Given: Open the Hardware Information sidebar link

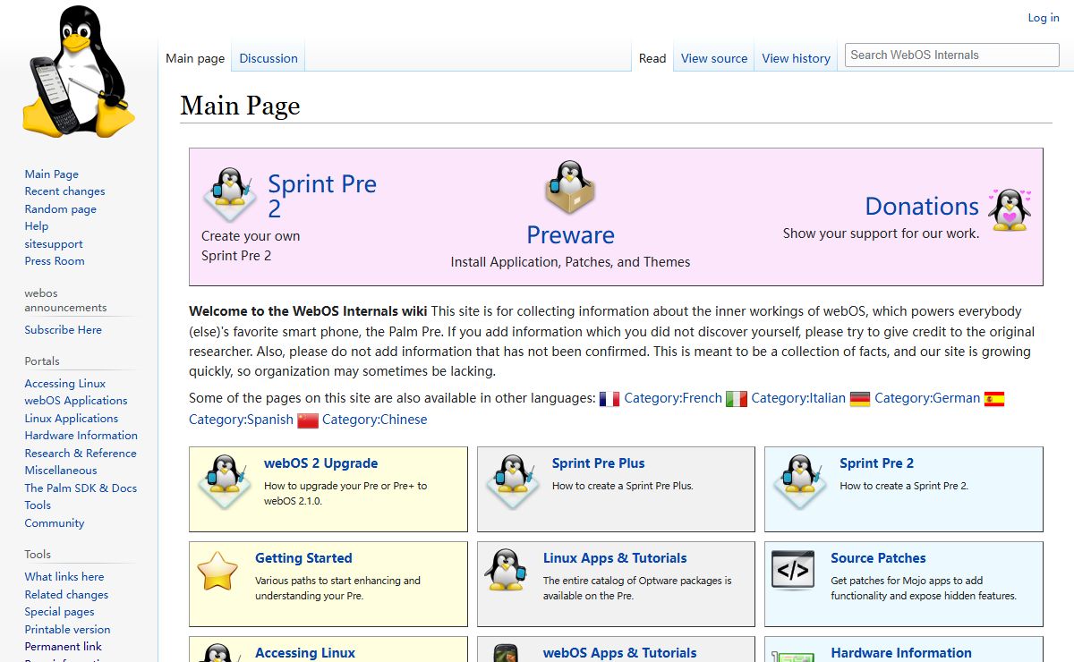Looking at the screenshot, I should (81, 436).
